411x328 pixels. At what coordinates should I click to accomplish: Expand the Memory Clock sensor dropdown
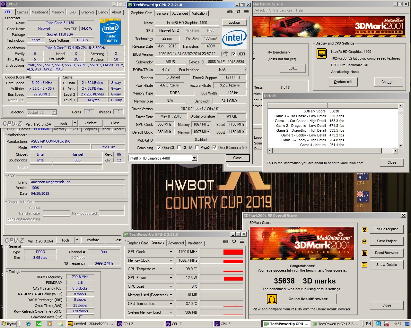coord(171,260)
